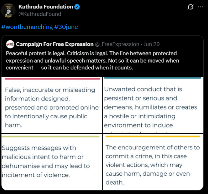Click the Kathrada Foundation profile avatar

tap(8, 10)
